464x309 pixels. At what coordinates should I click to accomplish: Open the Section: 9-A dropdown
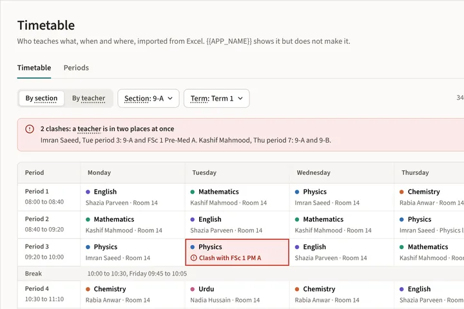(x=148, y=98)
